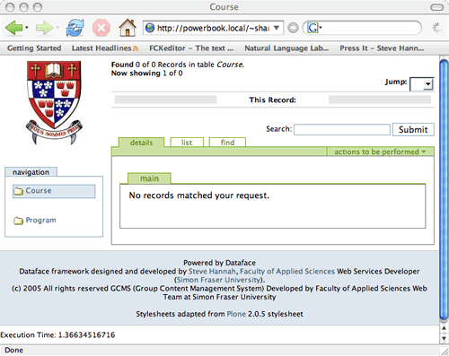This screenshot has width=449, height=356.
Task: Click the loading throbber icon
Action: [x=437, y=28]
